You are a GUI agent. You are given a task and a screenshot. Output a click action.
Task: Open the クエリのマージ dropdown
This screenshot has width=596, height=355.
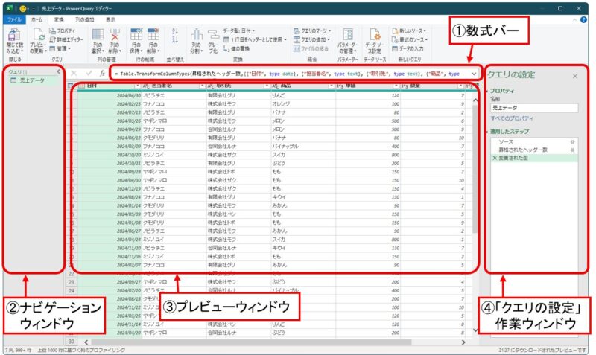[x=312, y=31]
